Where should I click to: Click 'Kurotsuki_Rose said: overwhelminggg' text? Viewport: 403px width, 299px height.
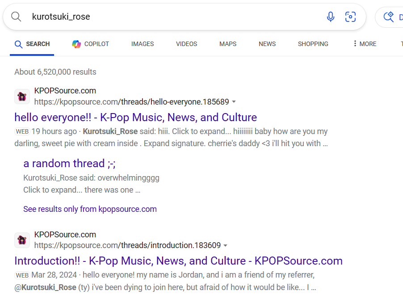point(91,178)
